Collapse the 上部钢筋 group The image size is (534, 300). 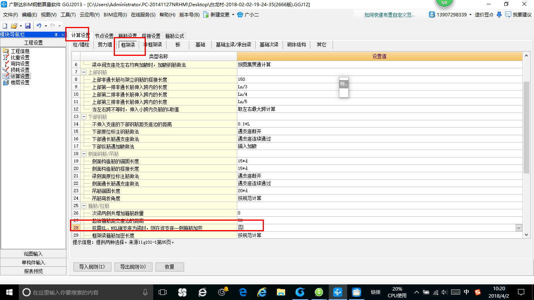click(x=84, y=72)
